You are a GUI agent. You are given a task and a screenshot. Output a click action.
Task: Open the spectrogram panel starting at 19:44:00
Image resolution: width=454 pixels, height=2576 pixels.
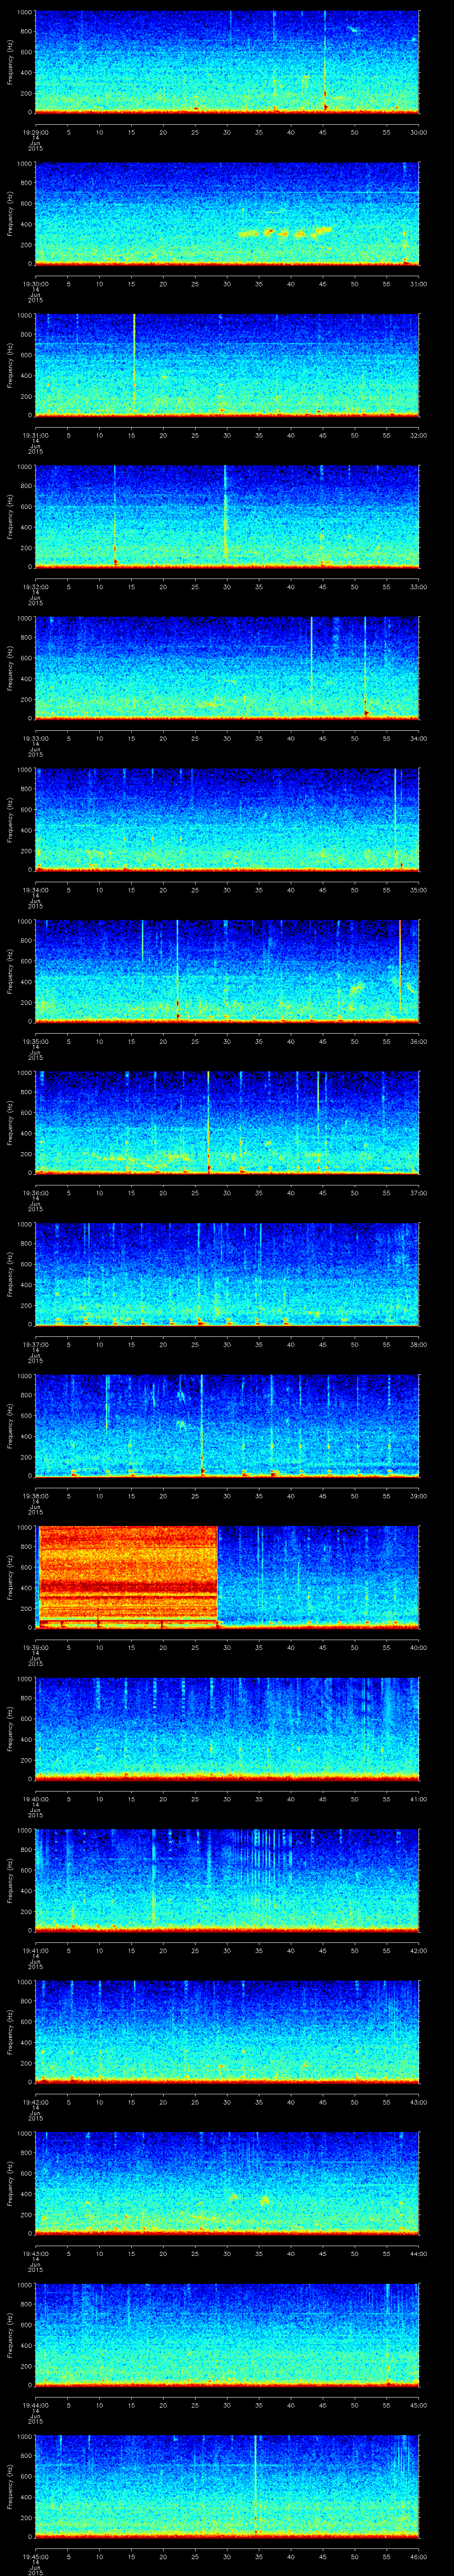(x=227, y=2335)
